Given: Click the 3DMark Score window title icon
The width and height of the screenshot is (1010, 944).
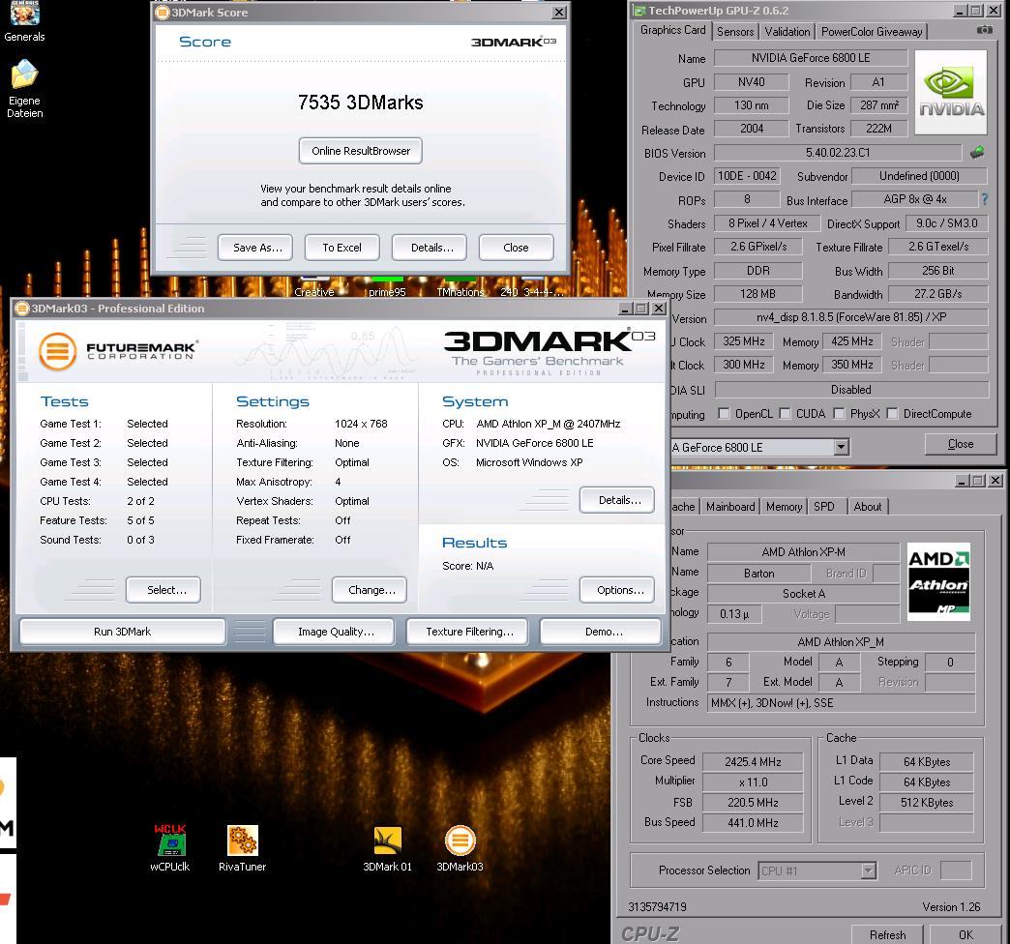Looking at the screenshot, I should coord(163,13).
